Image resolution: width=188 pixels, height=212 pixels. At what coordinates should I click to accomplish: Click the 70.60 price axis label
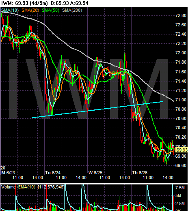[181, 119]
